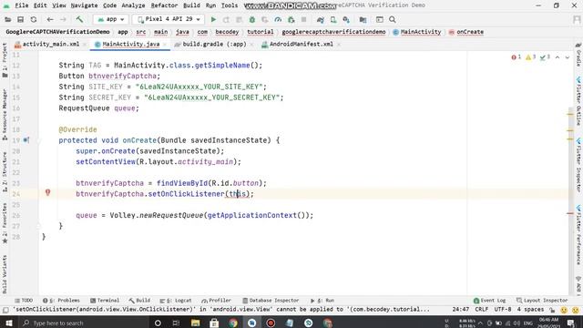Image resolution: width=583 pixels, height=328 pixels.
Task: Switch to build.gradle (:app) tab
Action: pyautogui.click(x=214, y=44)
